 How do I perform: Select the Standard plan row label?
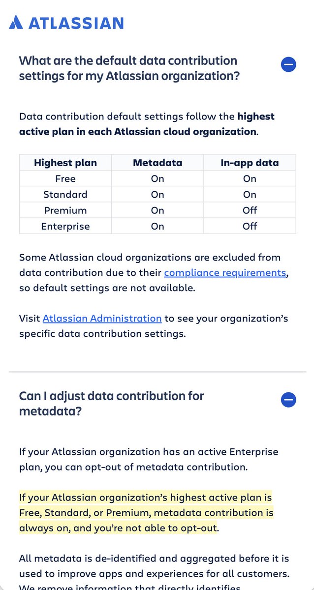click(x=65, y=195)
